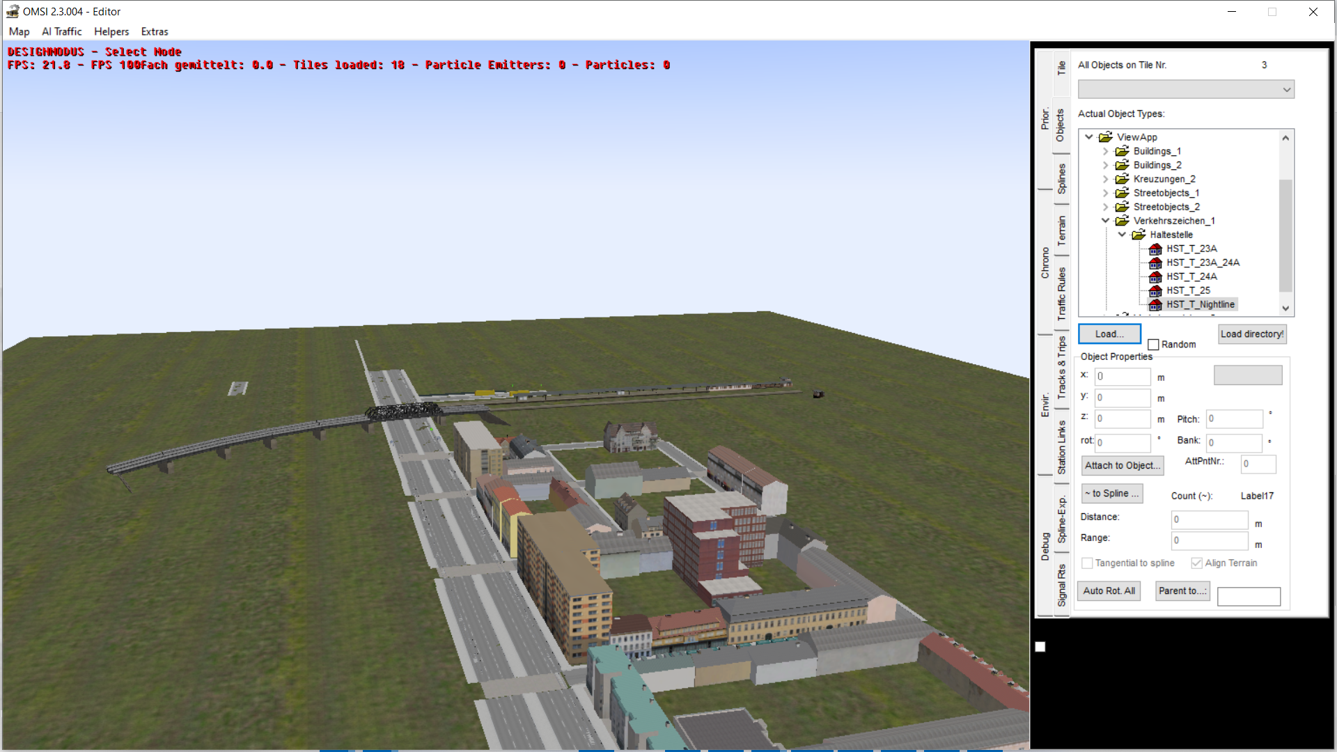Select the HST_T_23A_24A object icon

[x=1155, y=263]
